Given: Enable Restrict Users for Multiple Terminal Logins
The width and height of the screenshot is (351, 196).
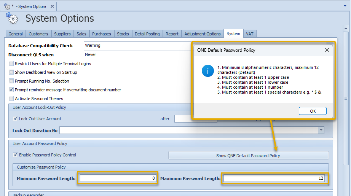Looking at the screenshot, I should point(11,64).
